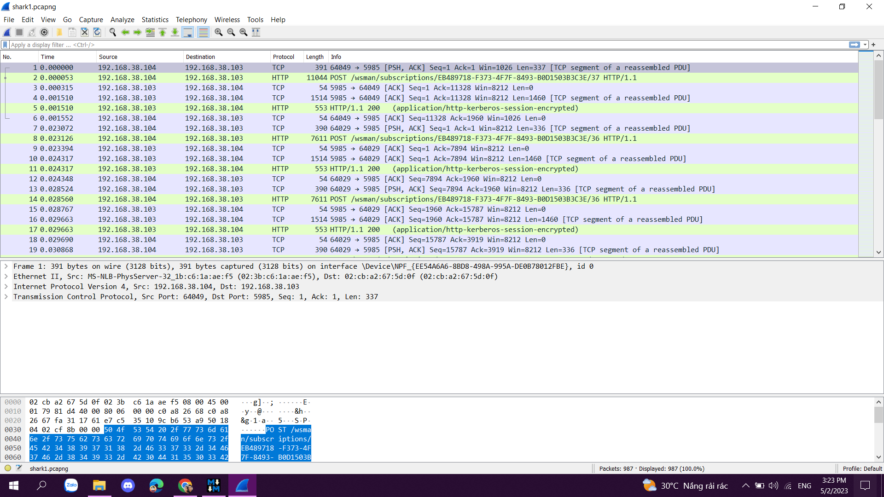This screenshot has width=884, height=497.
Task: Close this capture file icon
Action: pos(85,32)
